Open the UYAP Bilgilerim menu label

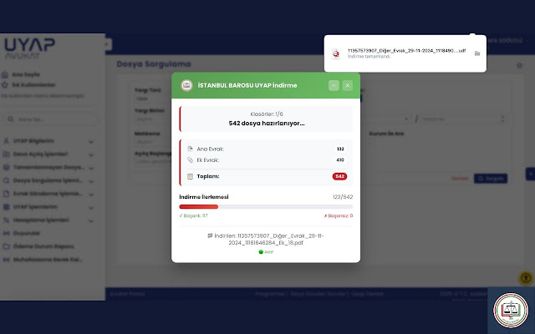[x=33, y=141]
